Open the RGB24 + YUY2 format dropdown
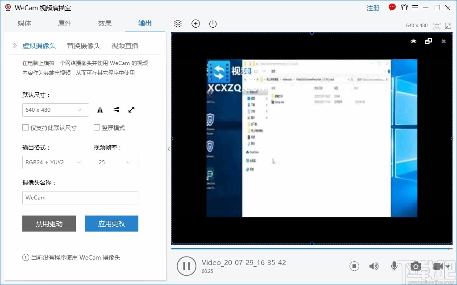 pos(55,163)
